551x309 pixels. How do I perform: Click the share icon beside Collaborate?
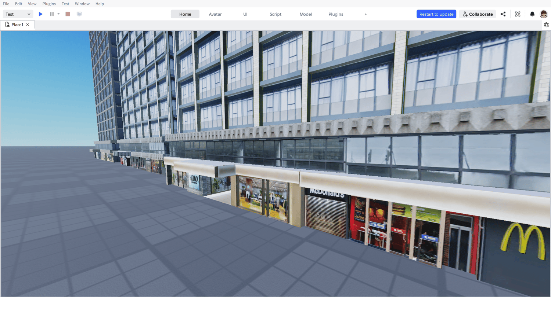click(x=503, y=14)
